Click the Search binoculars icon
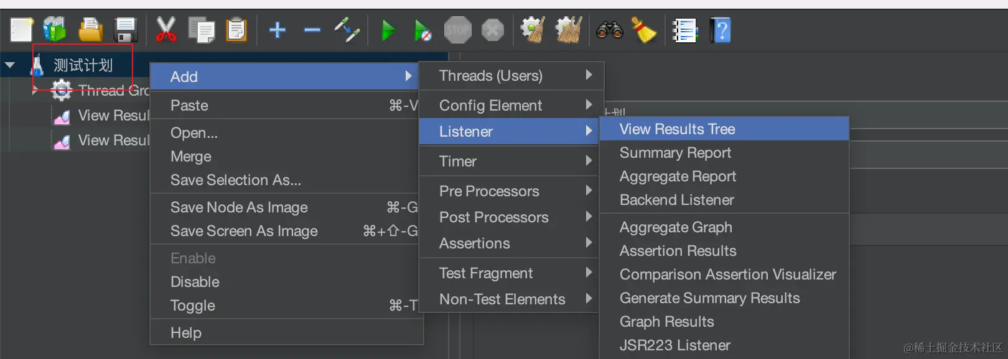Viewport: 1008px width, 359px height. tap(609, 30)
